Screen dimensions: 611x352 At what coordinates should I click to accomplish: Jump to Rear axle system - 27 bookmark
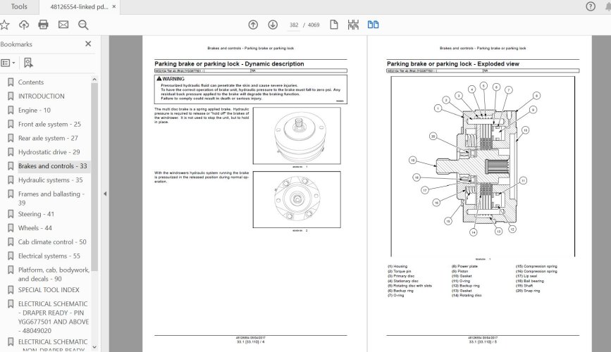click(x=48, y=138)
